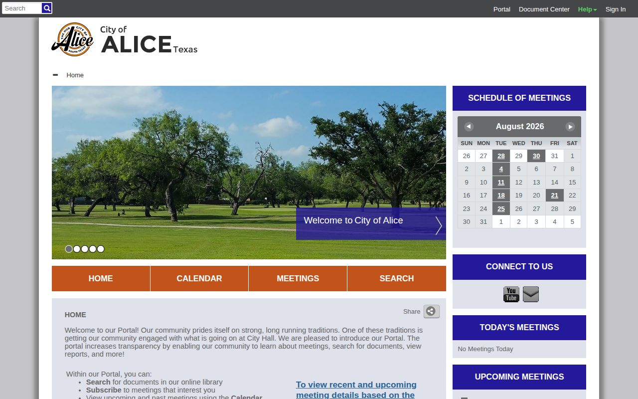Viewport: 638px width, 399px height.
Task: Open the orange HOME tab
Action: [101, 278]
